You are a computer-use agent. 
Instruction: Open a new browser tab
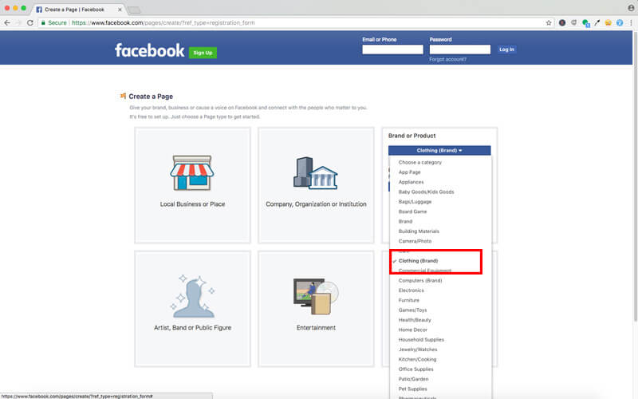[134, 10]
